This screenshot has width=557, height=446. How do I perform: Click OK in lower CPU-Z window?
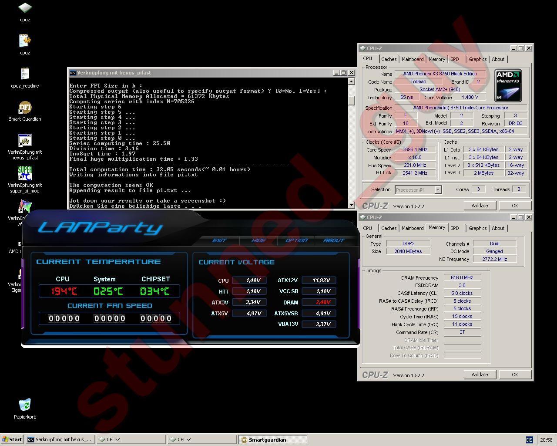pyautogui.click(x=515, y=375)
